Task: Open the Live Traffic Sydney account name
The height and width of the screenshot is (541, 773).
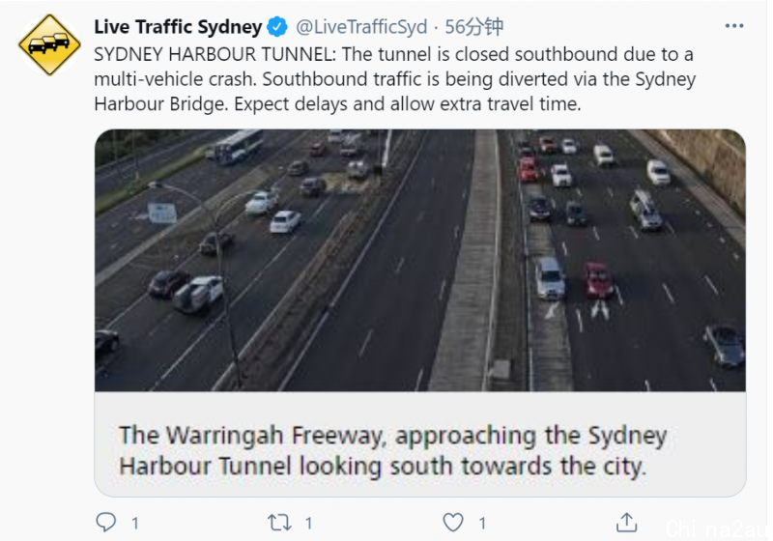Action: (178, 27)
